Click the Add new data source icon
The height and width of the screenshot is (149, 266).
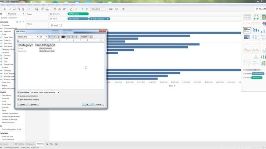pyautogui.click(x=19, y=9)
